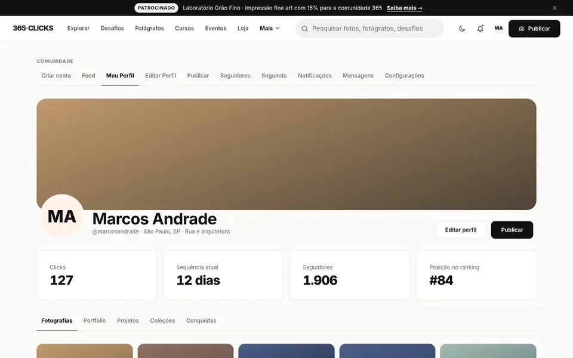The width and height of the screenshot is (573, 358).
Task: Open the Eventos navigation link
Action: [x=215, y=28]
